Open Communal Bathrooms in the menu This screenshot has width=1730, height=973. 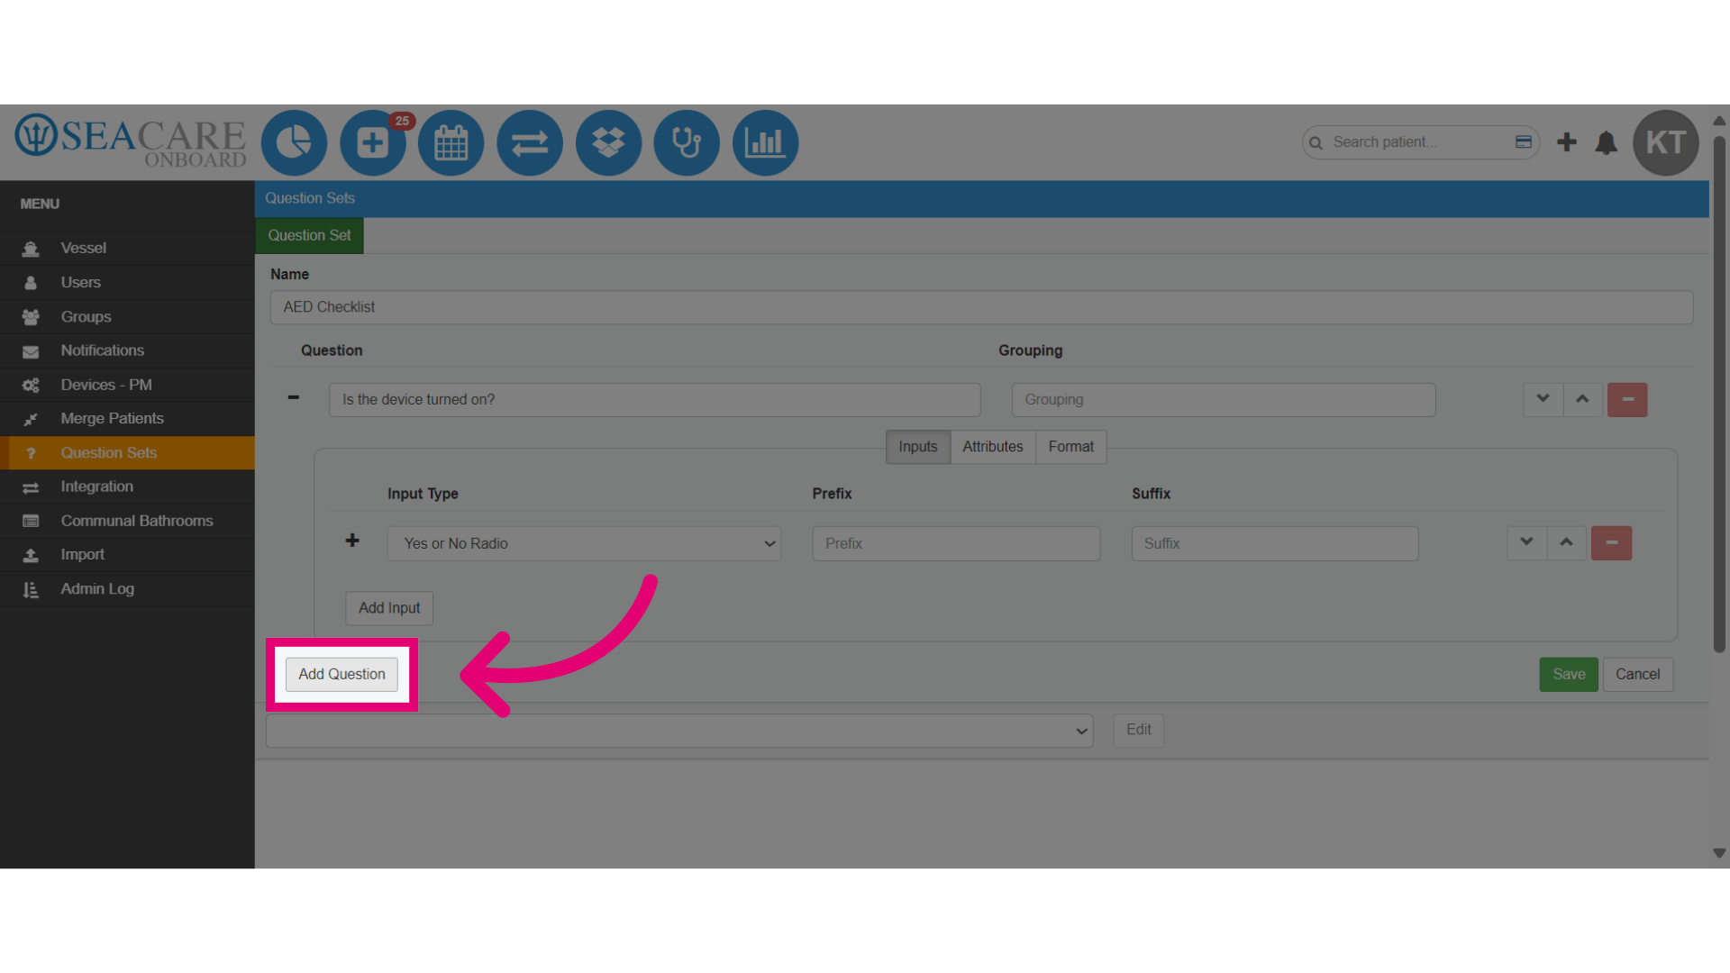[127, 521]
